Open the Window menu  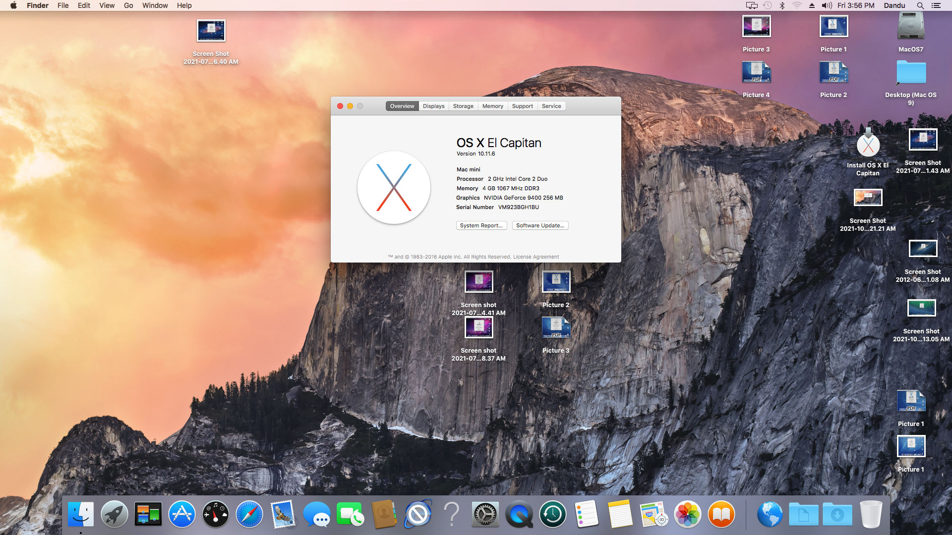coord(155,5)
